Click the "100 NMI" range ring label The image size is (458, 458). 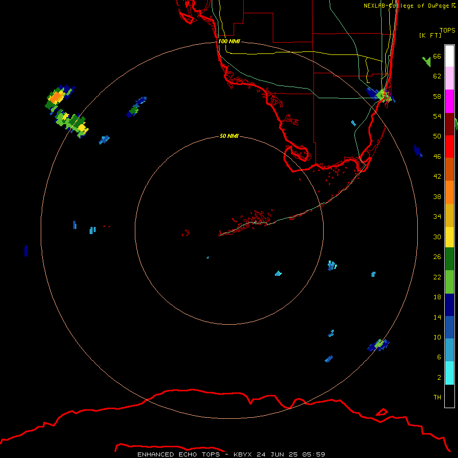coord(229,41)
